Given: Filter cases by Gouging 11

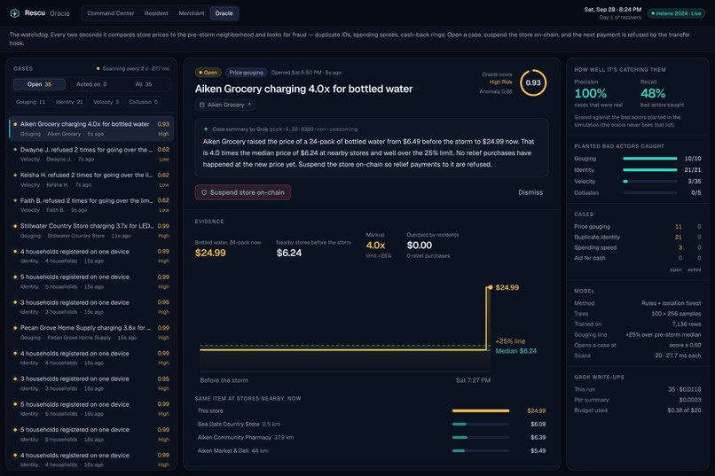Looking at the screenshot, I should click(30, 102).
